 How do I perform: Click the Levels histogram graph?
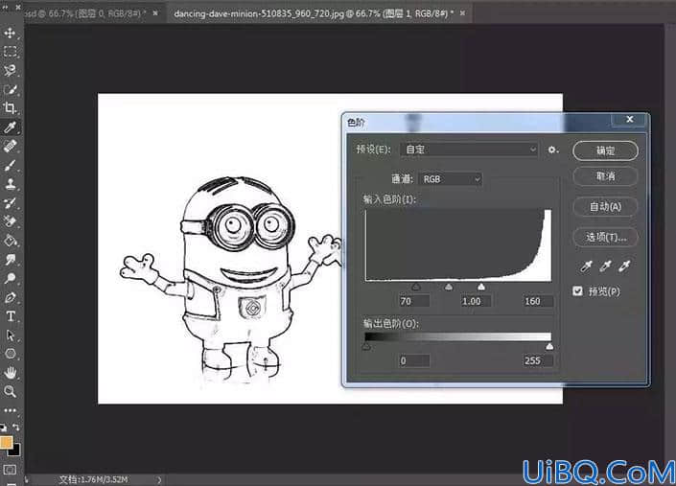(457, 245)
